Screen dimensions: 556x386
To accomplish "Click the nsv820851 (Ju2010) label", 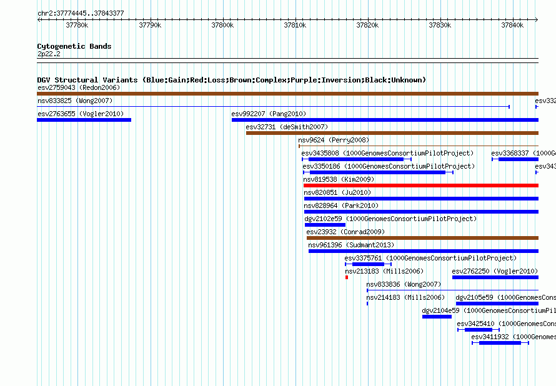I will pos(337,192).
